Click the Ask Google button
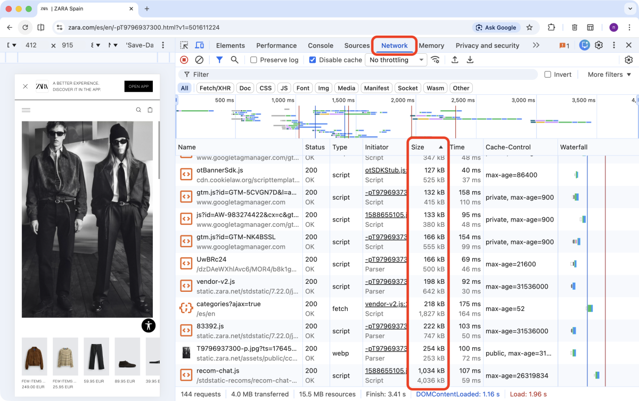This screenshot has height=401, width=639. [x=496, y=27]
